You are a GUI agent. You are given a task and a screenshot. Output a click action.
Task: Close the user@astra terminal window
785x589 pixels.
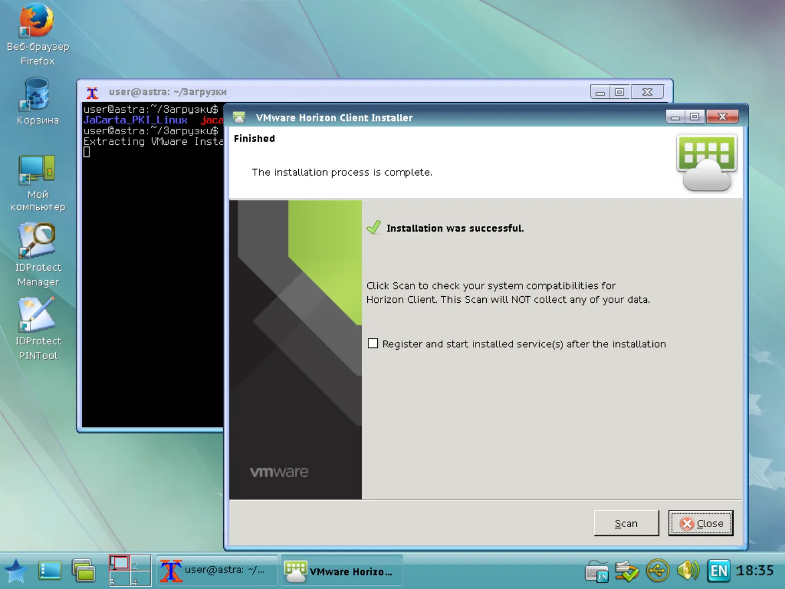point(647,92)
